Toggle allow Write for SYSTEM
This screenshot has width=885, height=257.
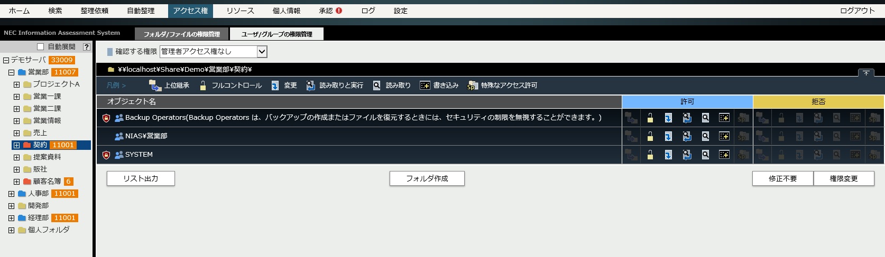[724, 155]
